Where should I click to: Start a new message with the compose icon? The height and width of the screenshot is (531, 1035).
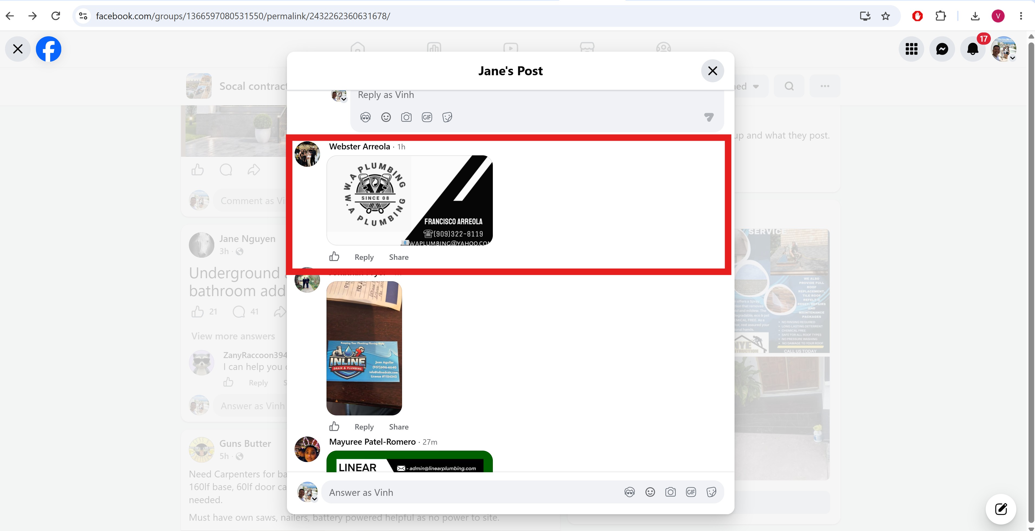[1001, 509]
